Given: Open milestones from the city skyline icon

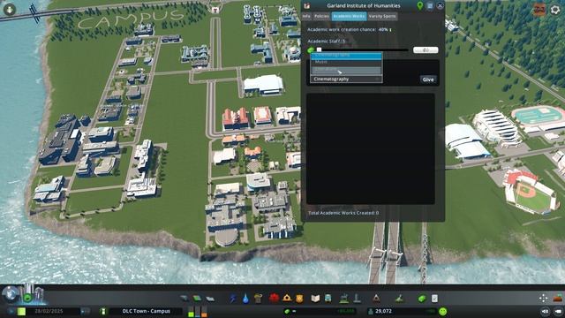Looking at the screenshot, I should point(34,294).
